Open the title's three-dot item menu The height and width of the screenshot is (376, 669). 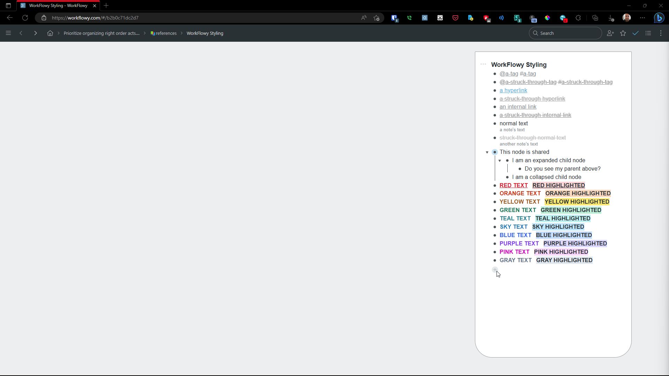483,64
